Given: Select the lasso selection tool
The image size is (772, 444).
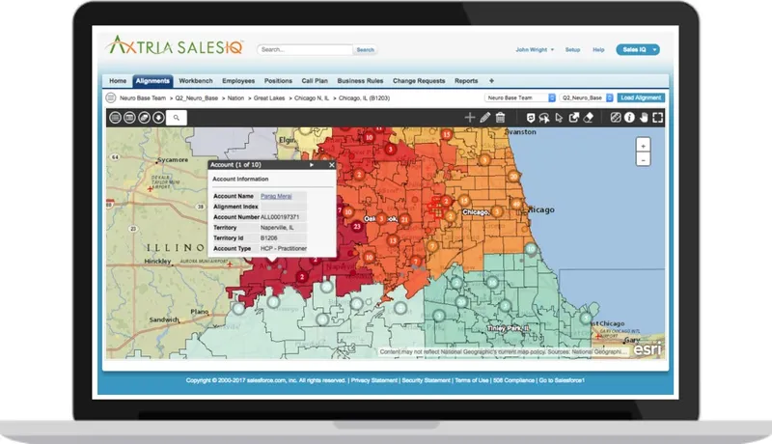Looking at the screenshot, I should click(544, 118).
